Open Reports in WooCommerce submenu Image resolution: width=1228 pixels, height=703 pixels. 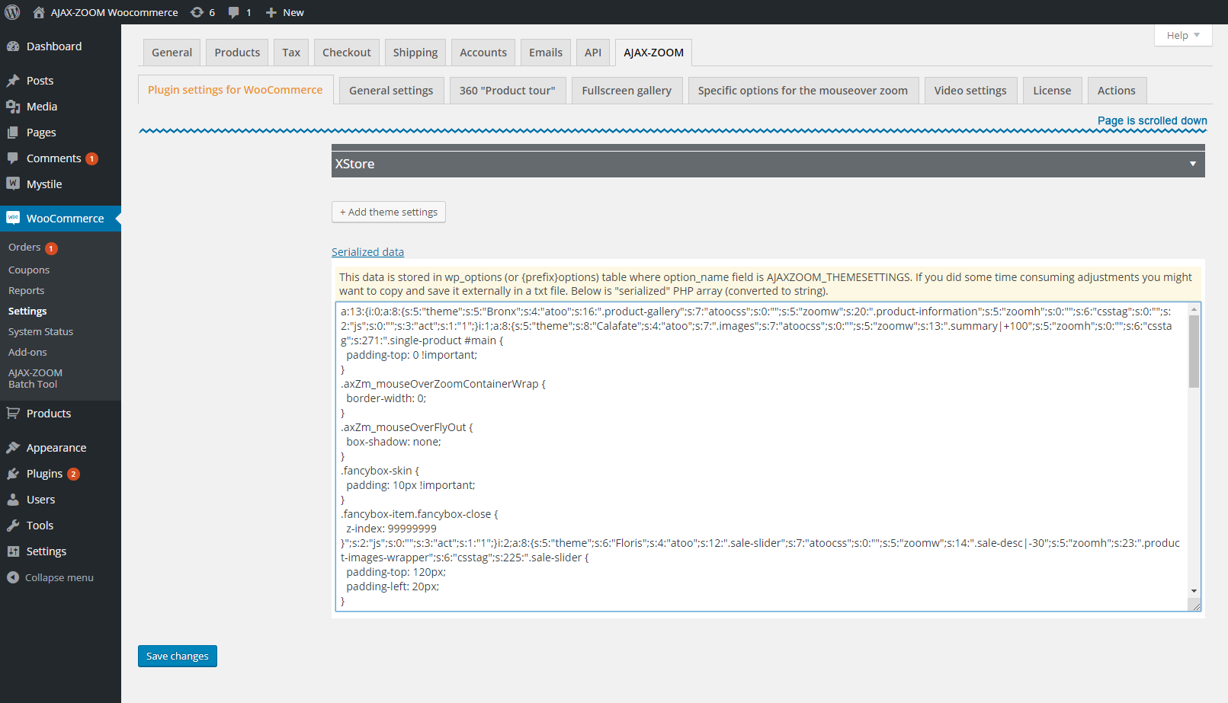click(27, 291)
